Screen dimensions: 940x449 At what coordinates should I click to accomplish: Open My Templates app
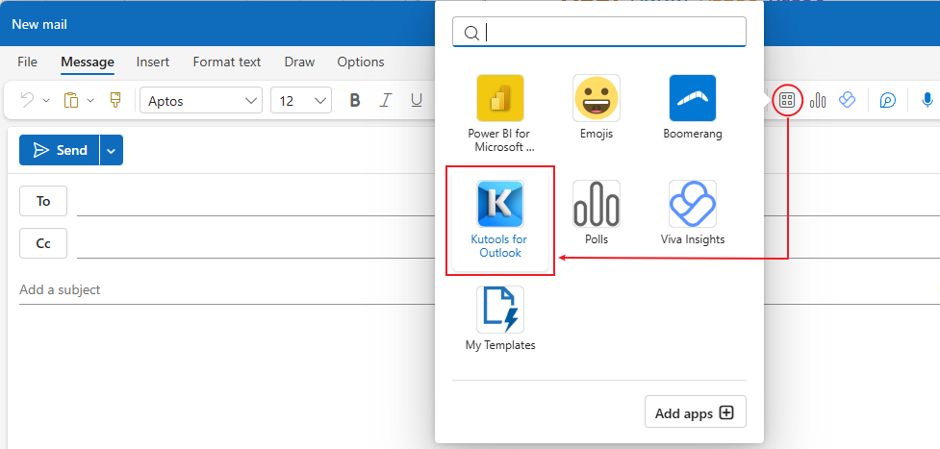500,318
